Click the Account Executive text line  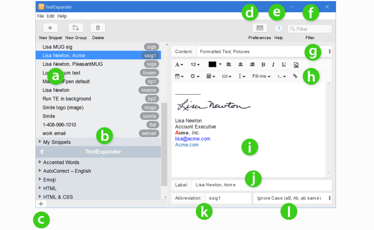[196, 127]
